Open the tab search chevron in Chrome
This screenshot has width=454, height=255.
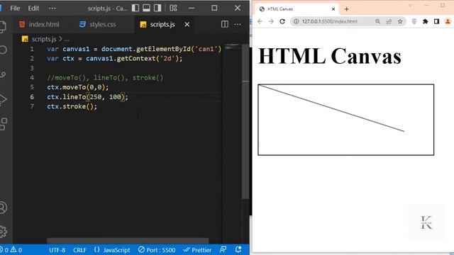(410, 6)
